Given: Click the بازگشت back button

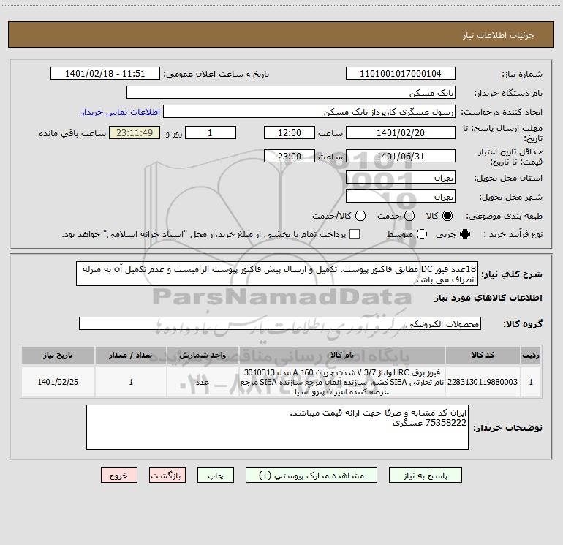Looking at the screenshot, I should (x=167, y=476).
